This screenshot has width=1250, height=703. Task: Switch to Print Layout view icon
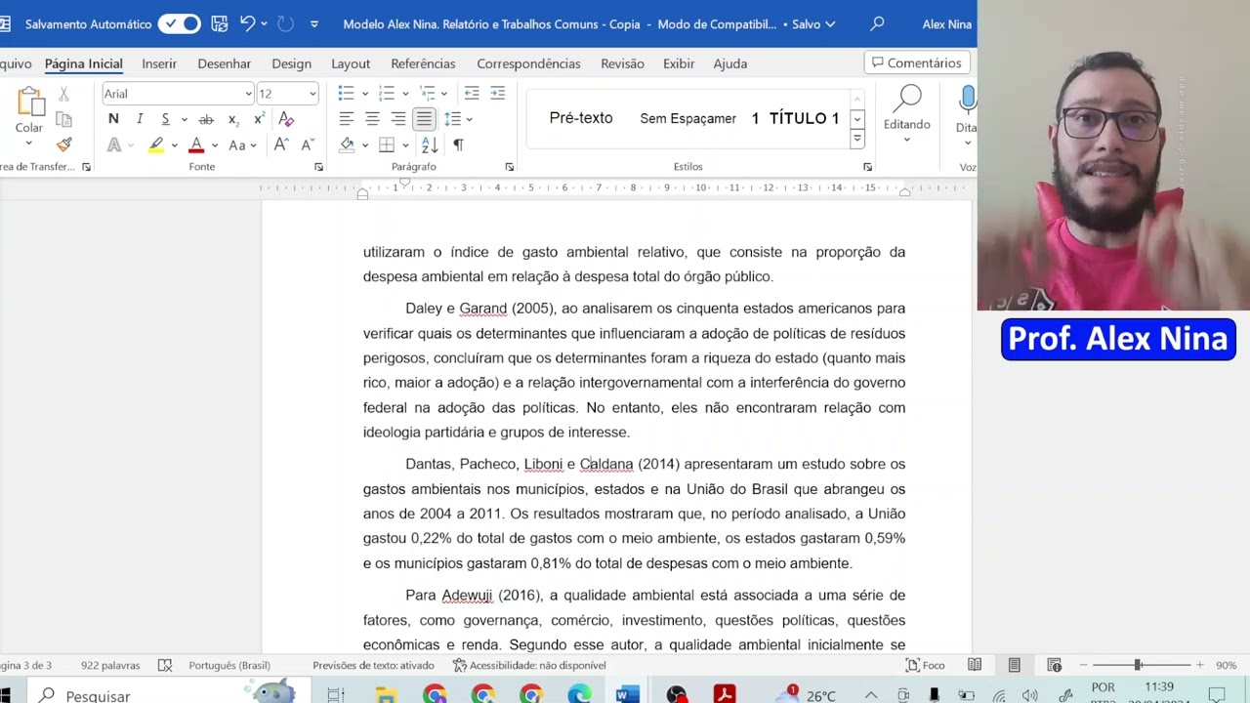tap(1015, 665)
